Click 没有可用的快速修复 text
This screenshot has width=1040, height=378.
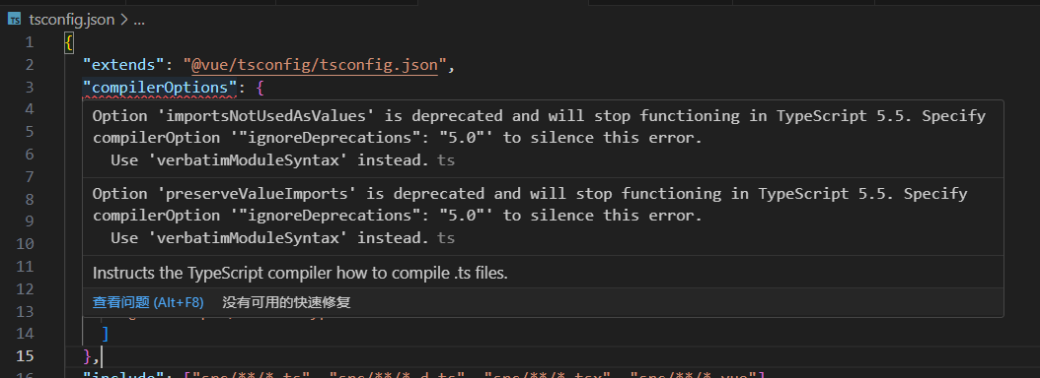coord(286,302)
